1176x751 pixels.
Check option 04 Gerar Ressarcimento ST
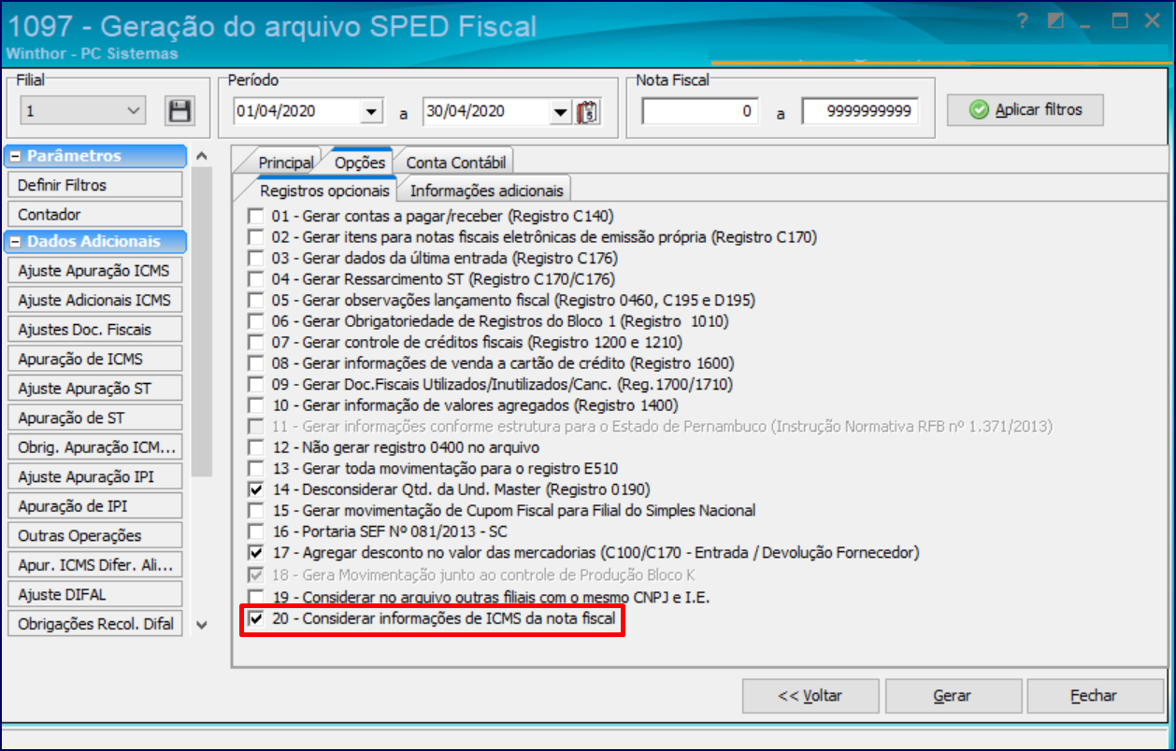pos(255,279)
